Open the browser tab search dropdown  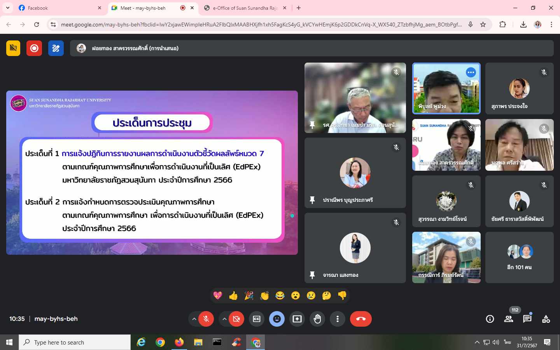(x=8, y=8)
